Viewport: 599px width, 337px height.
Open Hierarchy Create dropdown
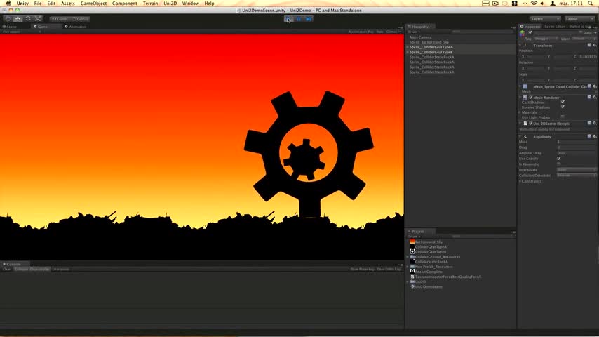tap(414, 32)
